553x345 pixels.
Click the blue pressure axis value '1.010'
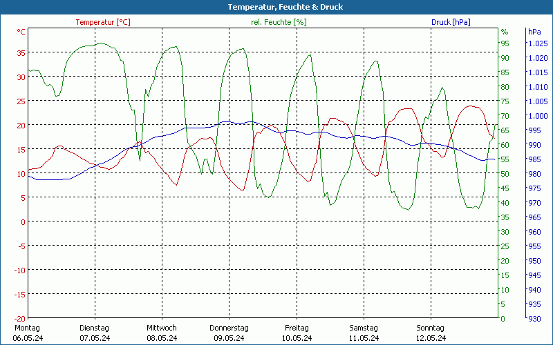538,87
